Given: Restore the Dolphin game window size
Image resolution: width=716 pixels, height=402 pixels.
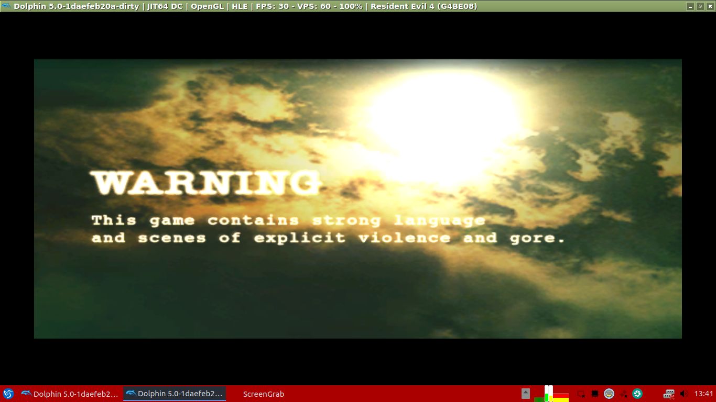Looking at the screenshot, I should (700, 6).
